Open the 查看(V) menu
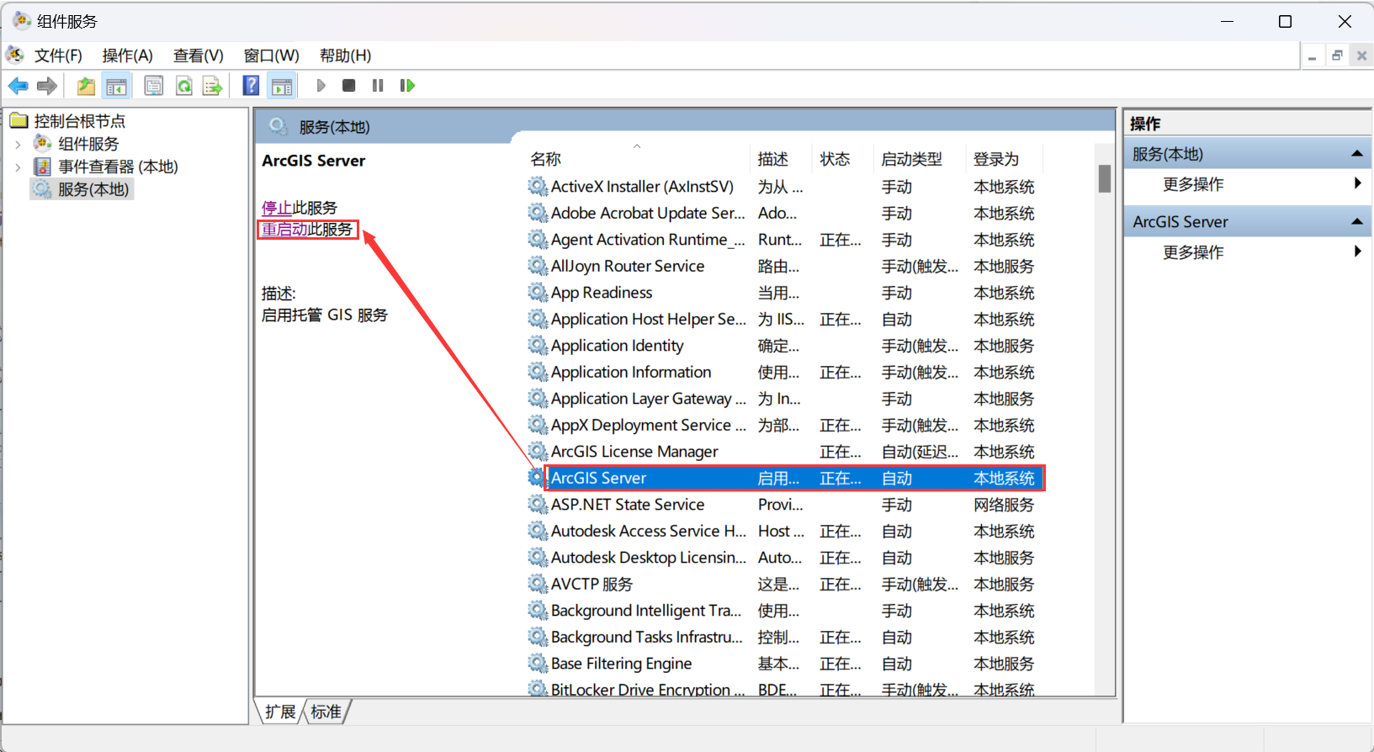The width and height of the screenshot is (1374, 752). pyautogui.click(x=199, y=56)
